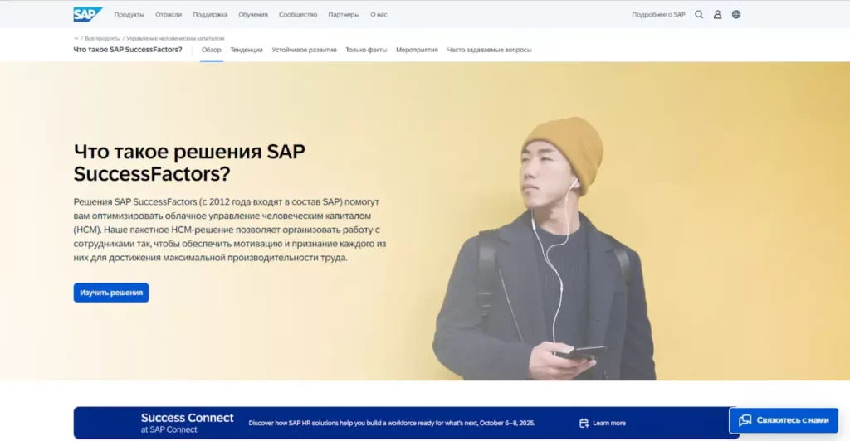850x441 pixels.
Task: Select the Часто задаваемые вопросы tab
Action: [489, 50]
